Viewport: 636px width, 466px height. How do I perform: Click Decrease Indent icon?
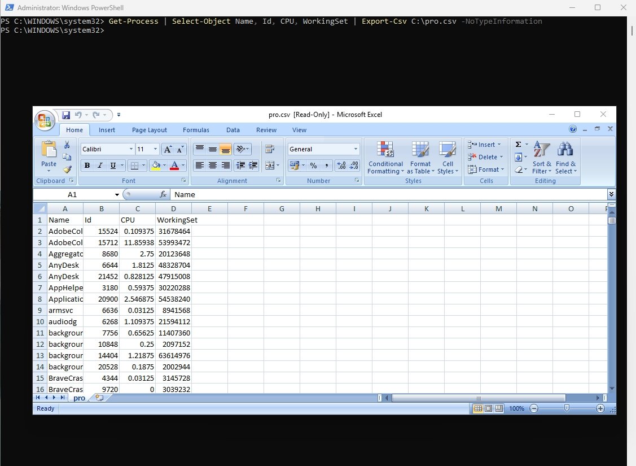(240, 165)
